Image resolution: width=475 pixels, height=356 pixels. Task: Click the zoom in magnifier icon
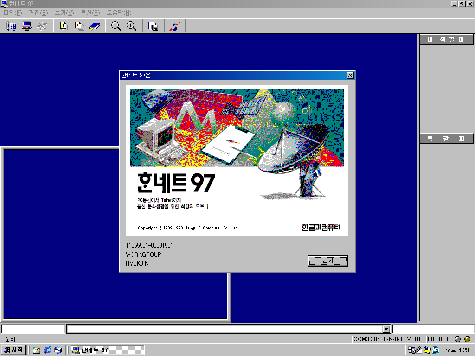click(131, 26)
